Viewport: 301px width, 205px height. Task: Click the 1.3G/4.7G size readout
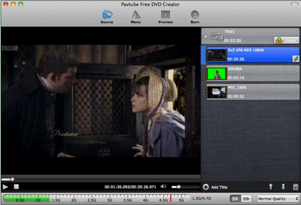[x=201, y=198]
